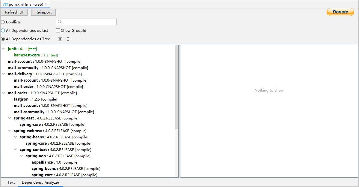Collapse the junit 4.11 tree node
Image resolution: width=359 pixels, height=187 pixels.
pyautogui.click(x=4, y=49)
